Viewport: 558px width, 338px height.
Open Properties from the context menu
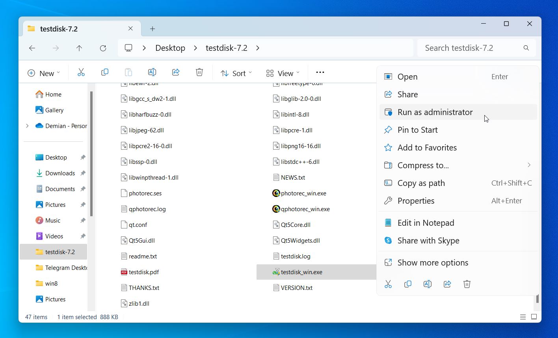458,201
